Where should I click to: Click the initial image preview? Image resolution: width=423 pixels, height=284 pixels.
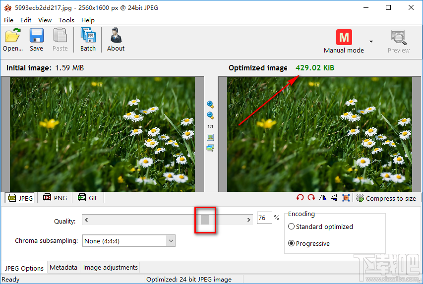pyautogui.click(x=103, y=134)
